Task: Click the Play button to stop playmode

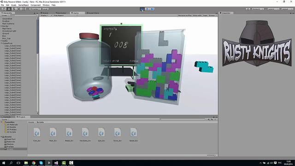Action: [x=142, y=9]
